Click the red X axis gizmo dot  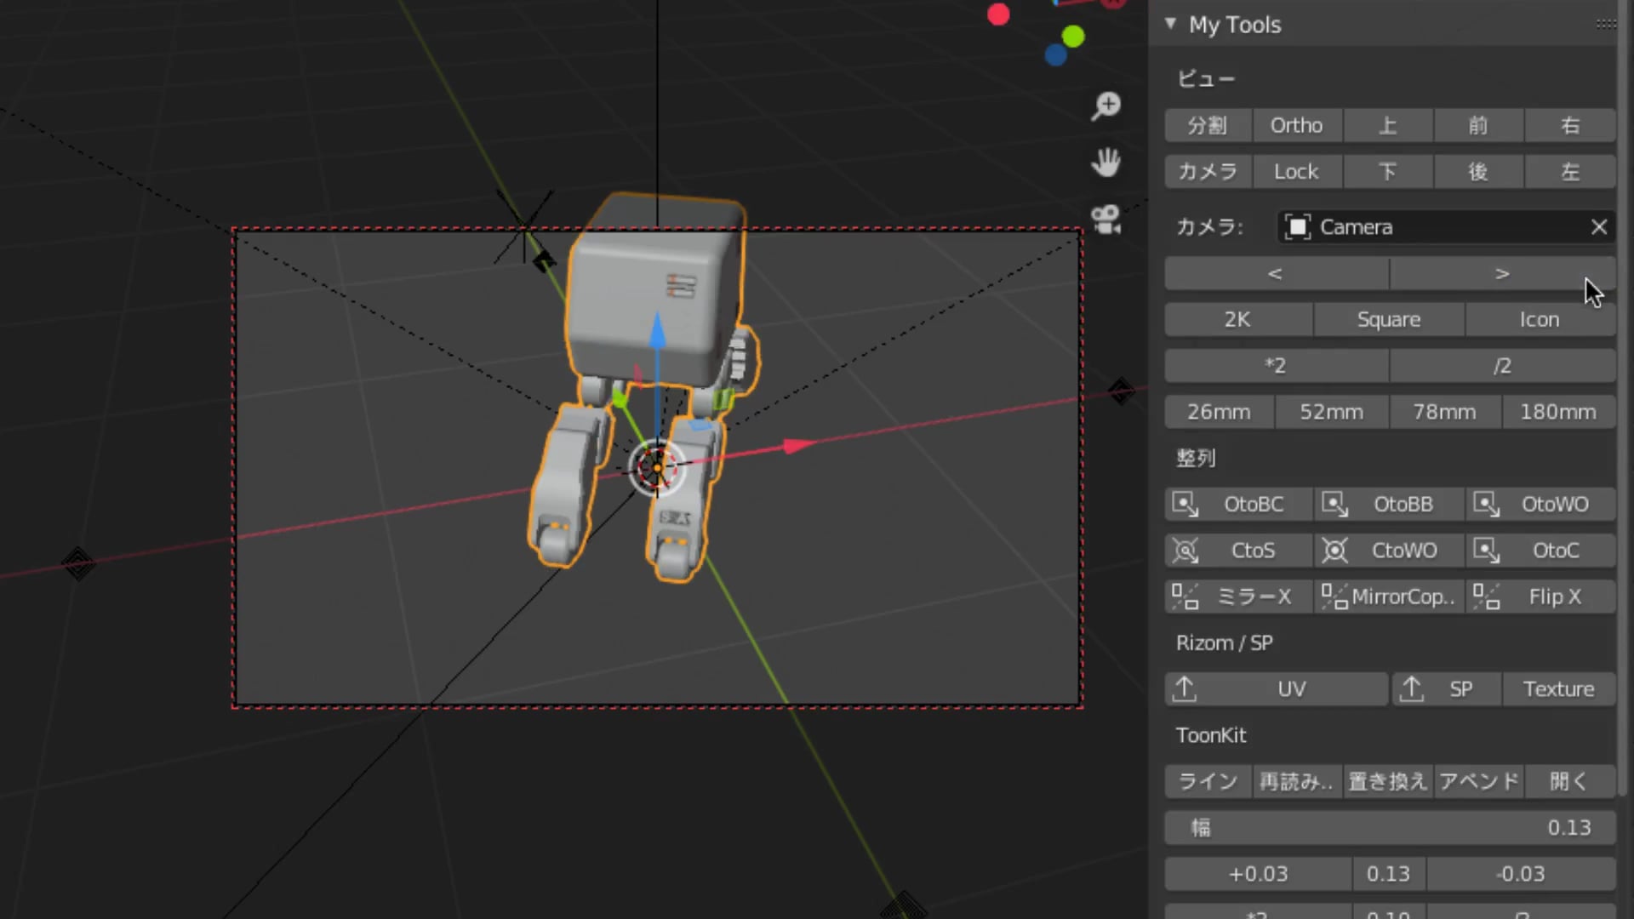pyautogui.click(x=998, y=14)
